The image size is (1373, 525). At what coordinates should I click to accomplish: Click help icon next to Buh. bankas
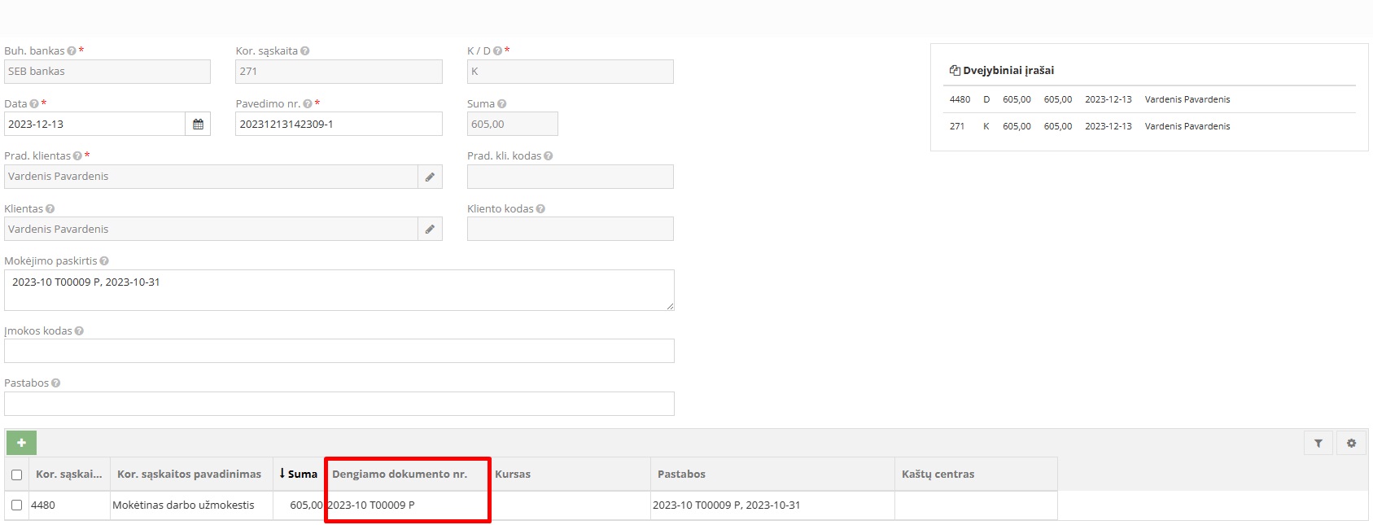(72, 51)
